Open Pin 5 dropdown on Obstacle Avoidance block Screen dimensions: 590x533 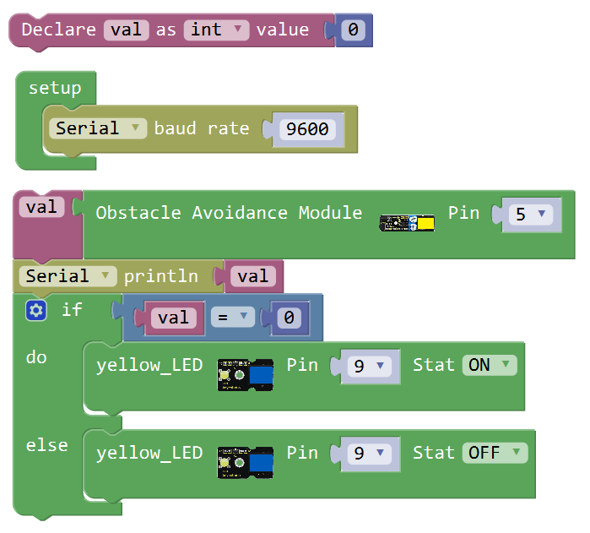[531, 215]
